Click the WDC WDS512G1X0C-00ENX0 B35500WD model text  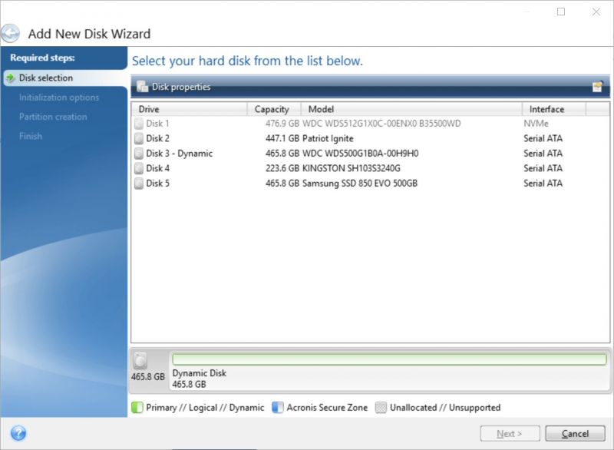coord(381,124)
